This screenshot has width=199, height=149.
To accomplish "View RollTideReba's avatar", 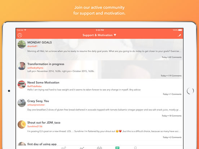I will pos(22,85).
